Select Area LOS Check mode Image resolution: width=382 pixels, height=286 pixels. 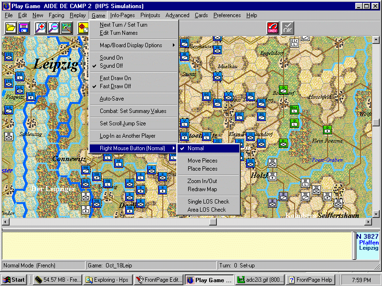click(x=209, y=209)
